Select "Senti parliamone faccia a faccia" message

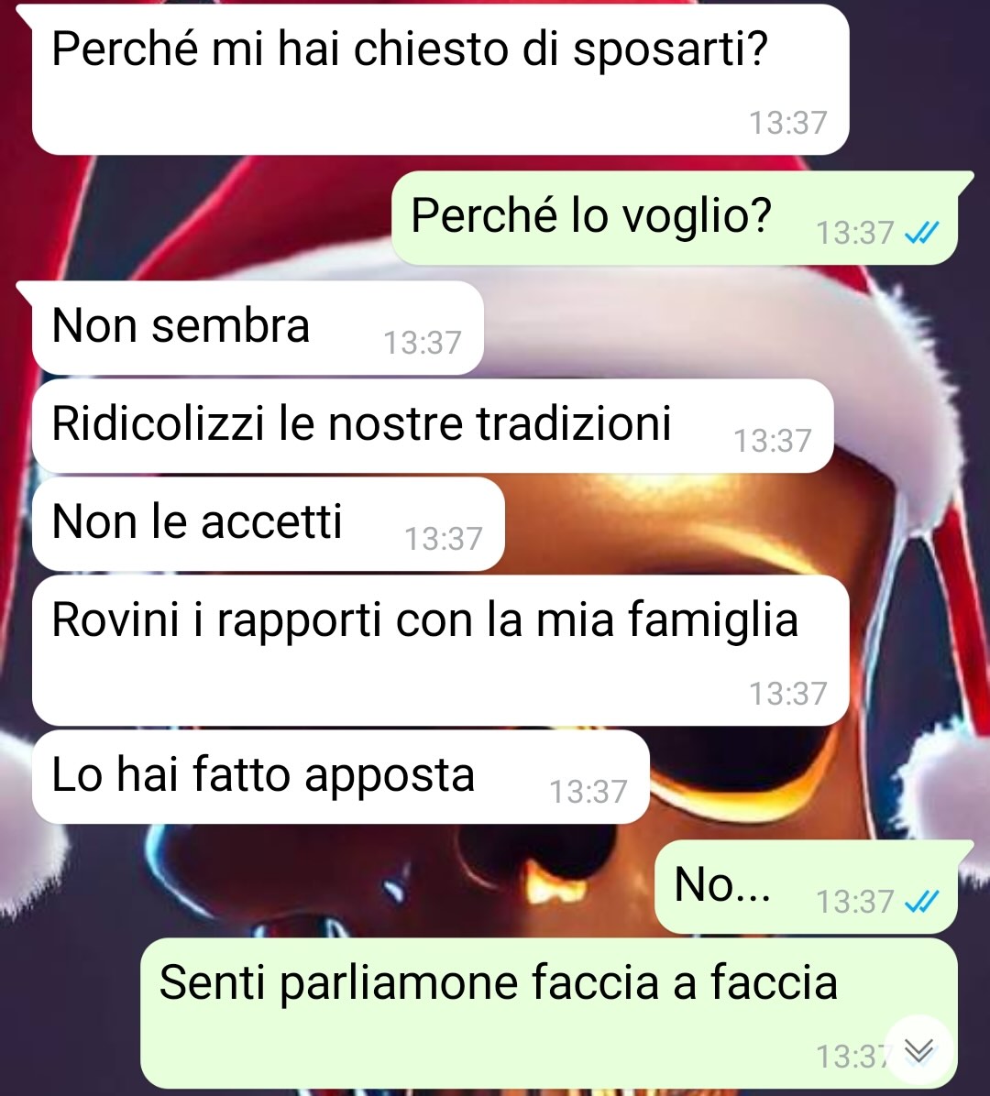coord(549,1013)
